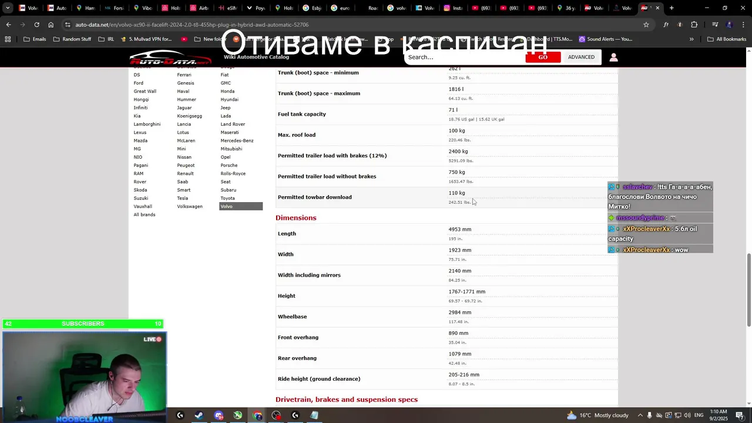
Task: Open the Chrome extensions puzzle icon
Action: pyautogui.click(x=694, y=25)
